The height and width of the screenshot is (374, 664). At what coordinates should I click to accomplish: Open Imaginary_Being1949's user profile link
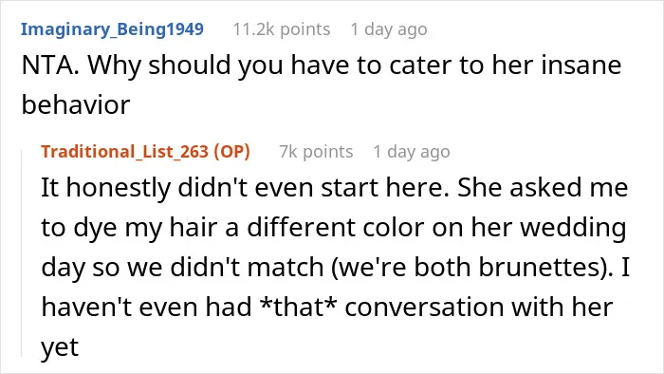pyautogui.click(x=112, y=29)
